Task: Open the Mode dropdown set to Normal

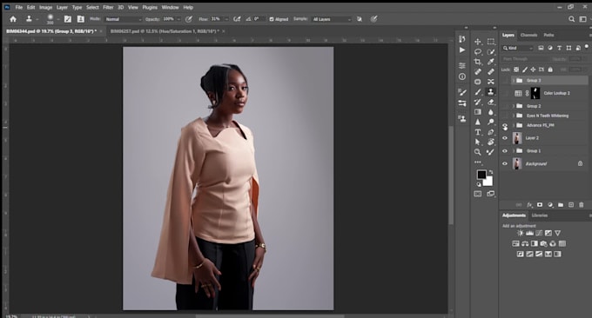Action: [123, 19]
